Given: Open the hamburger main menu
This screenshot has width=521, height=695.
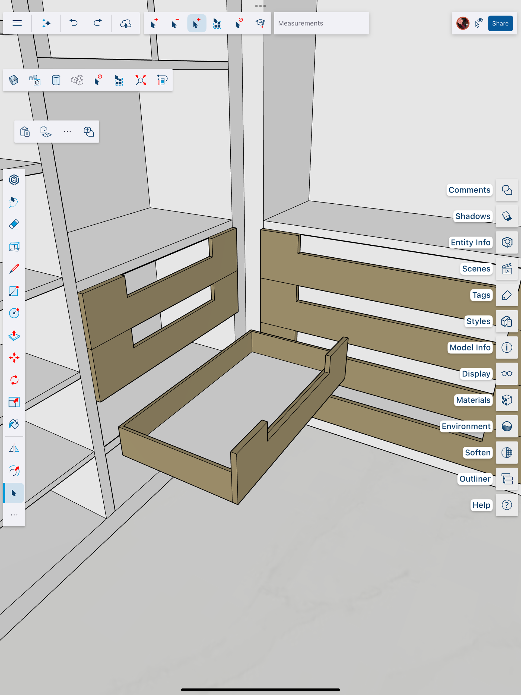Looking at the screenshot, I should point(17,23).
